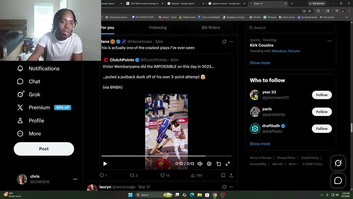Reply to Hana's post
Image resolution: width=353 pixels, height=199 pixels.
click(103, 176)
